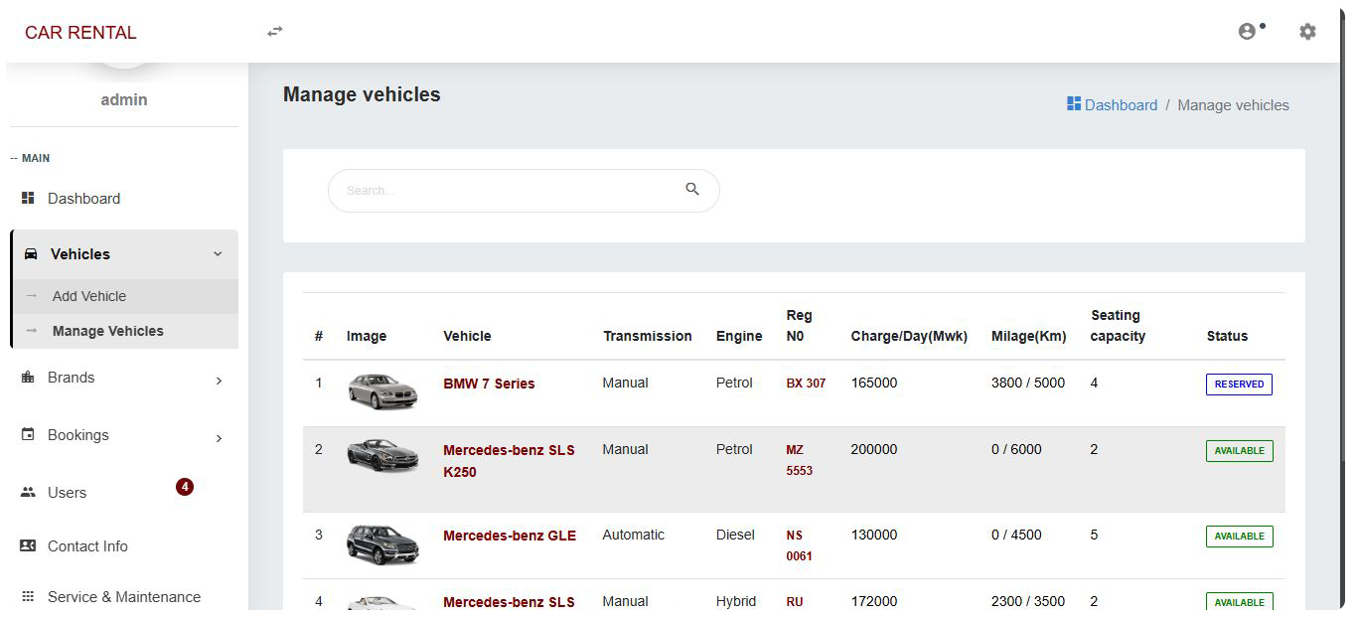Click registration number BX 307
This screenshot has height=617, width=1357.
pos(806,384)
